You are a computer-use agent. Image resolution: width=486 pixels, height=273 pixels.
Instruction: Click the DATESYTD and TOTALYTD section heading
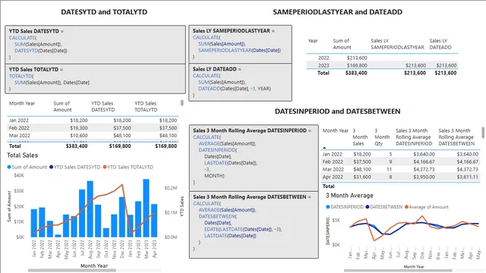(104, 12)
